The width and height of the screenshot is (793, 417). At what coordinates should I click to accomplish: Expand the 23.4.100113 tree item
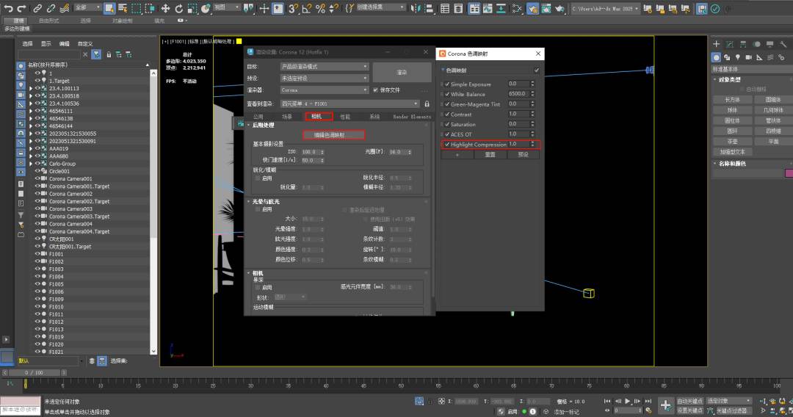point(31,88)
